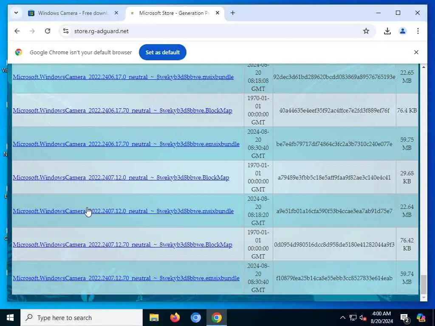Click the page scrollbar thumb
This screenshot has height=326, width=435.
click(x=424, y=284)
